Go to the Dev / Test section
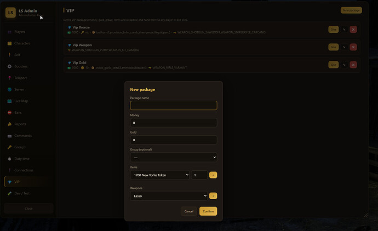Viewport: 378px width, 231px height. 28,193
